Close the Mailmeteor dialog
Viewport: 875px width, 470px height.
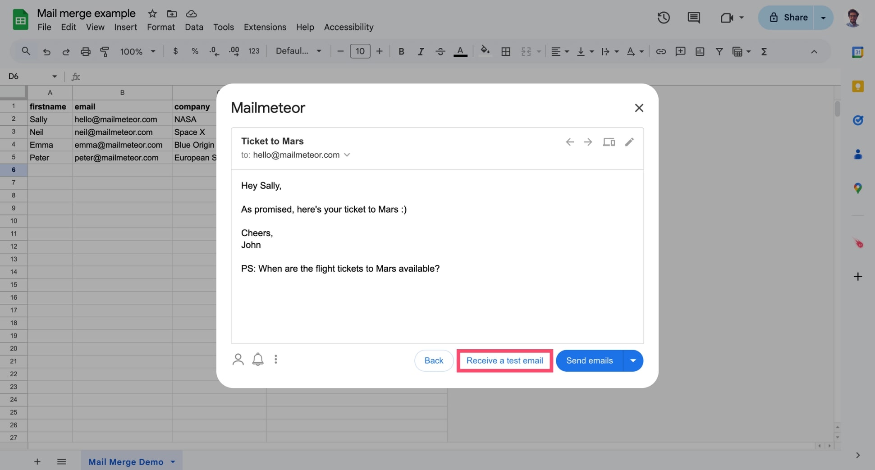[x=639, y=108]
